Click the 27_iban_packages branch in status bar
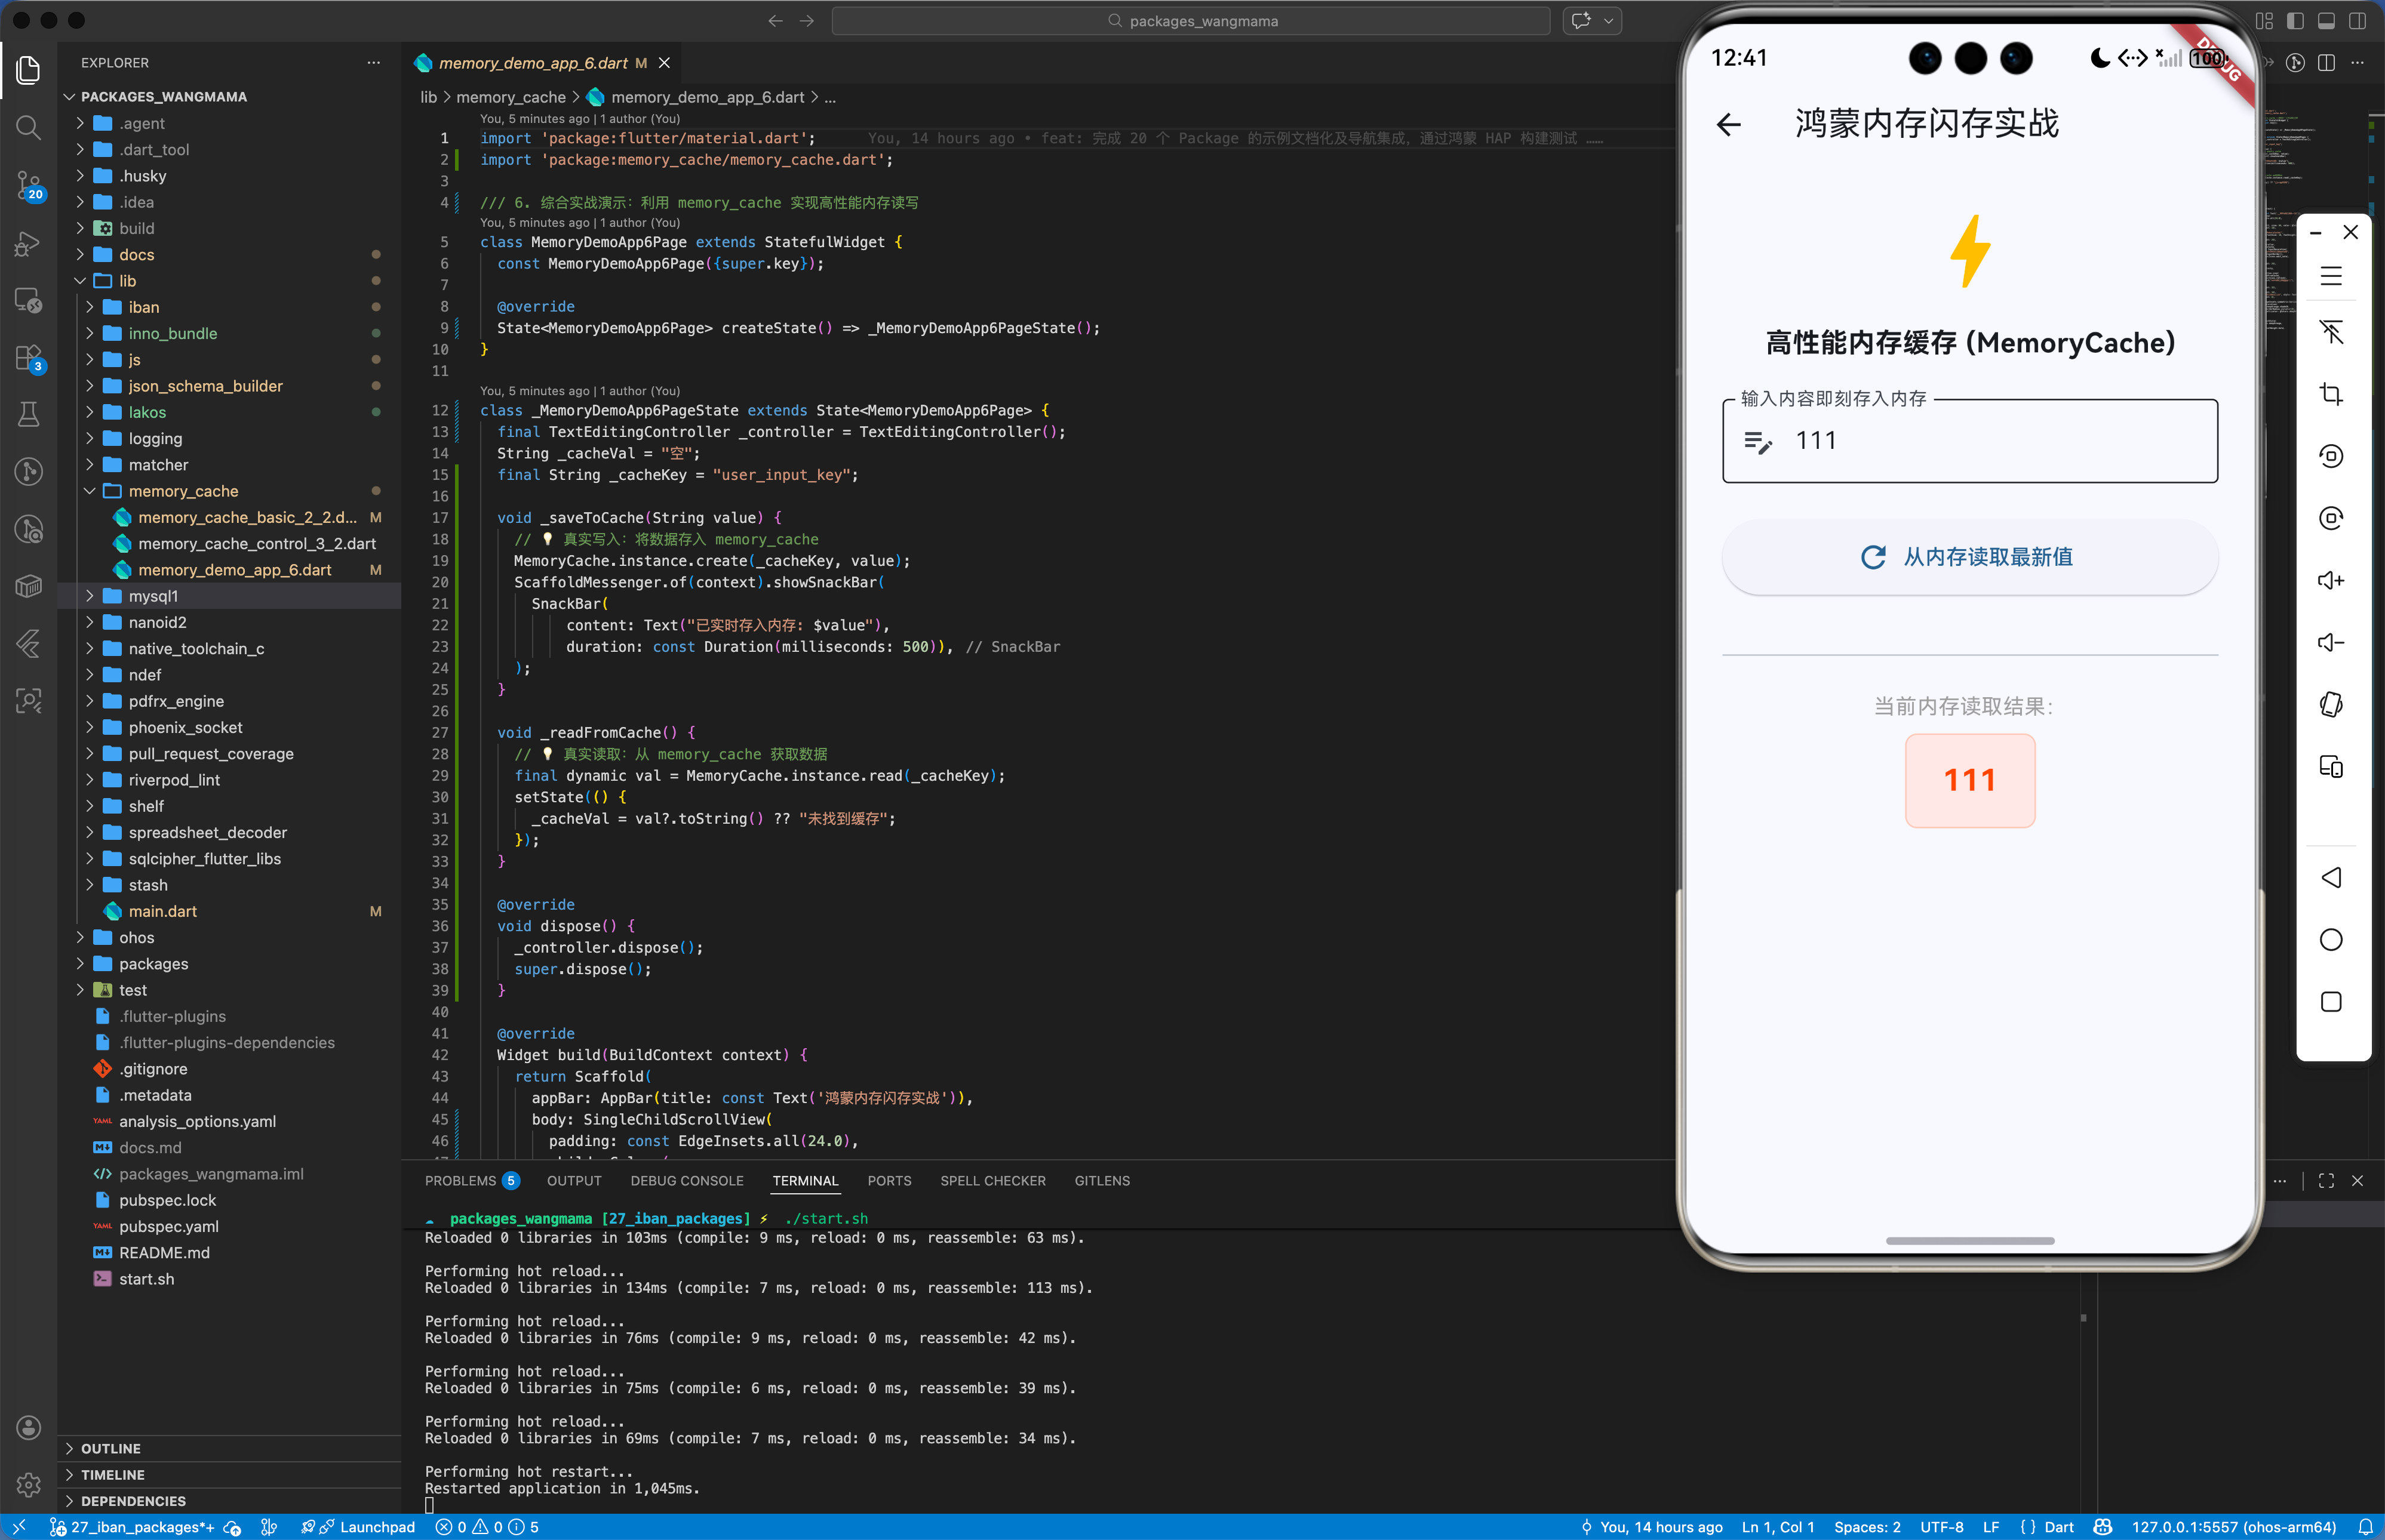Image resolution: width=2385 pixels, height=1540 pixels. click(x=141, y=1527)
